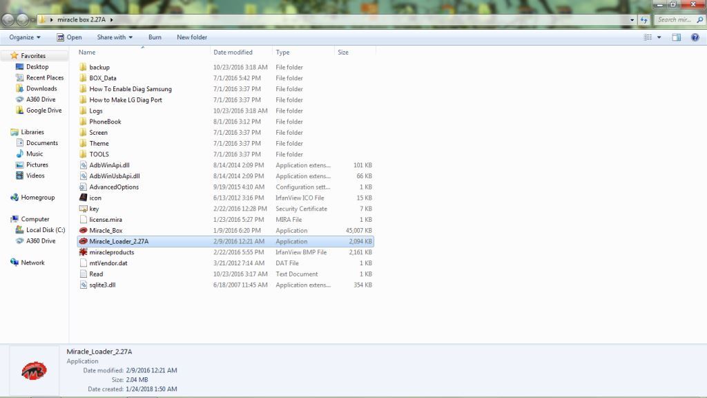Click the search box in Explorer
This screenshot has width=707, height=398.
click(679, 20)
